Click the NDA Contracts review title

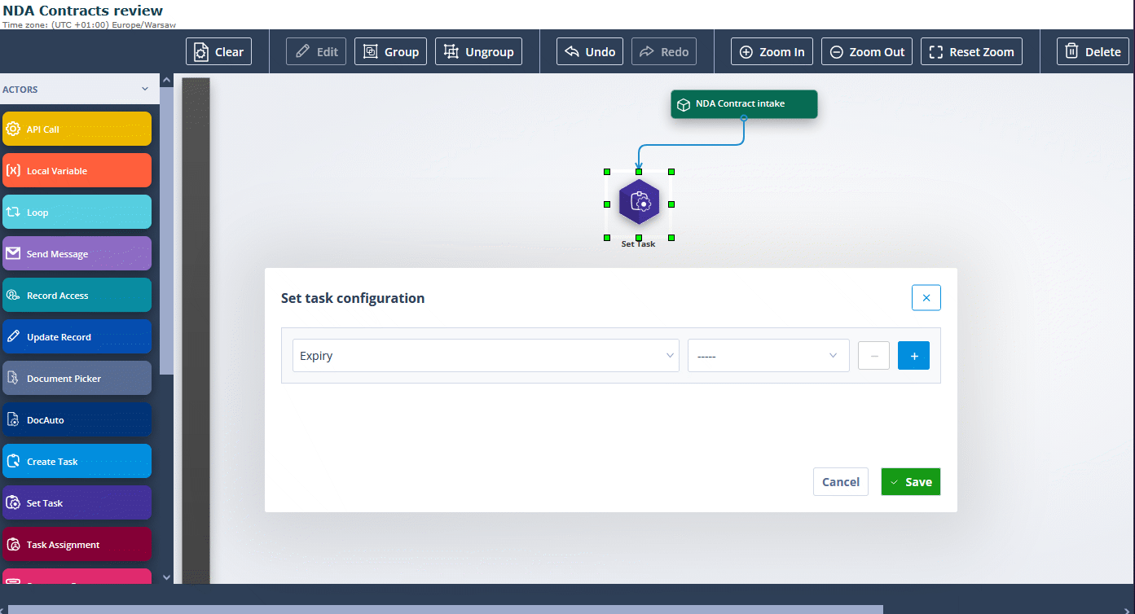point(83,11)
